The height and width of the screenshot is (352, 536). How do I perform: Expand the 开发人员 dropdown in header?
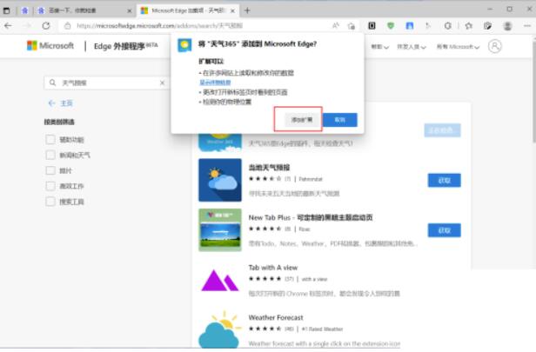coord(412,46)
